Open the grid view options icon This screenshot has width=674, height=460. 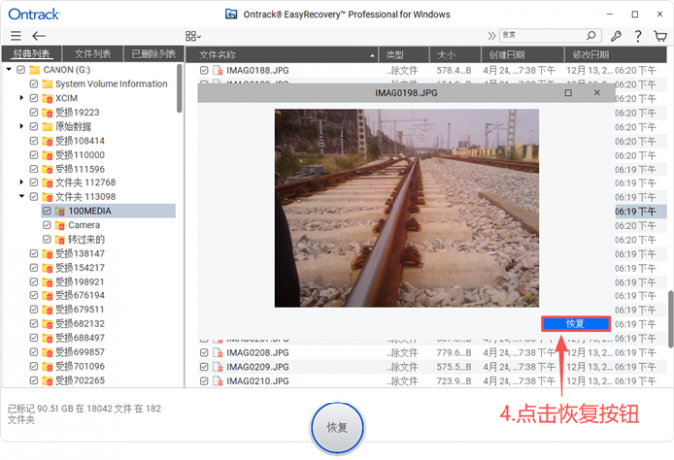[192, 36]
